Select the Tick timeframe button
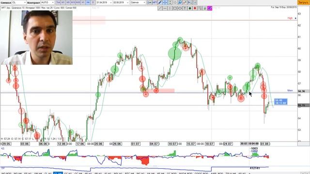Screen dimensions: 310x174 coord(58,2)
